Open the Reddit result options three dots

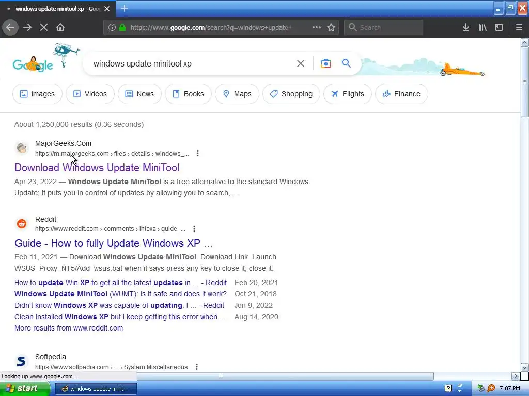click(194, 229)
